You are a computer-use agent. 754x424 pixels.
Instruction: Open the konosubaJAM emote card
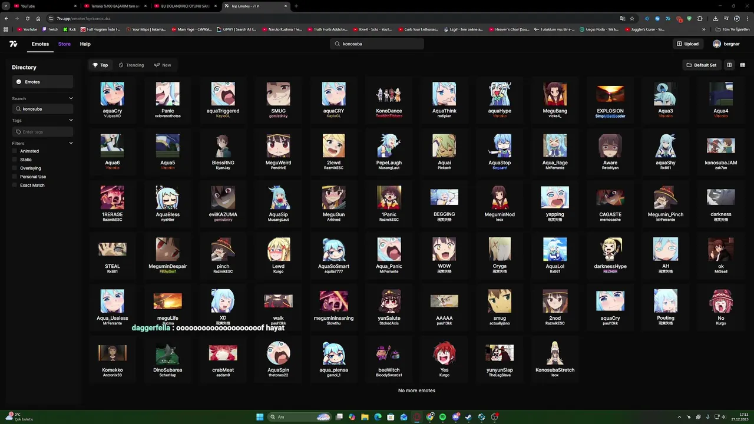tap(721, 151)
